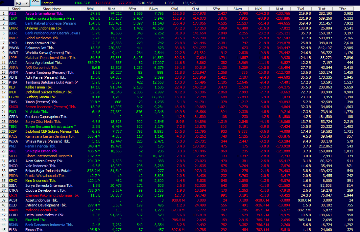Image resolution: width=360 pixels, height=232 pixels.
Task: Select the ANTM stock code
Action: click(x=13, y=72)
